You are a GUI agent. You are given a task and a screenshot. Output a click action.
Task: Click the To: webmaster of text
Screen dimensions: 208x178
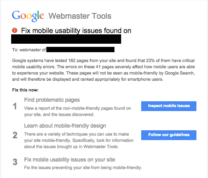click(29, 50)
